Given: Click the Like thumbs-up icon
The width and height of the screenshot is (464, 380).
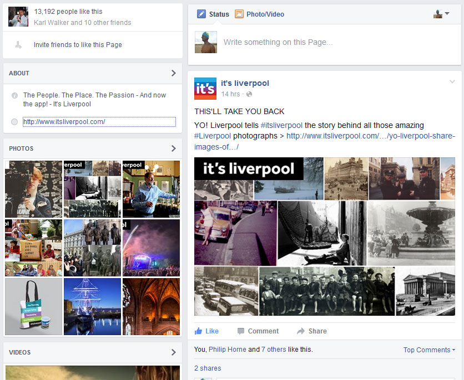Looking at the screenshot, I should click(x=199, y=331).
